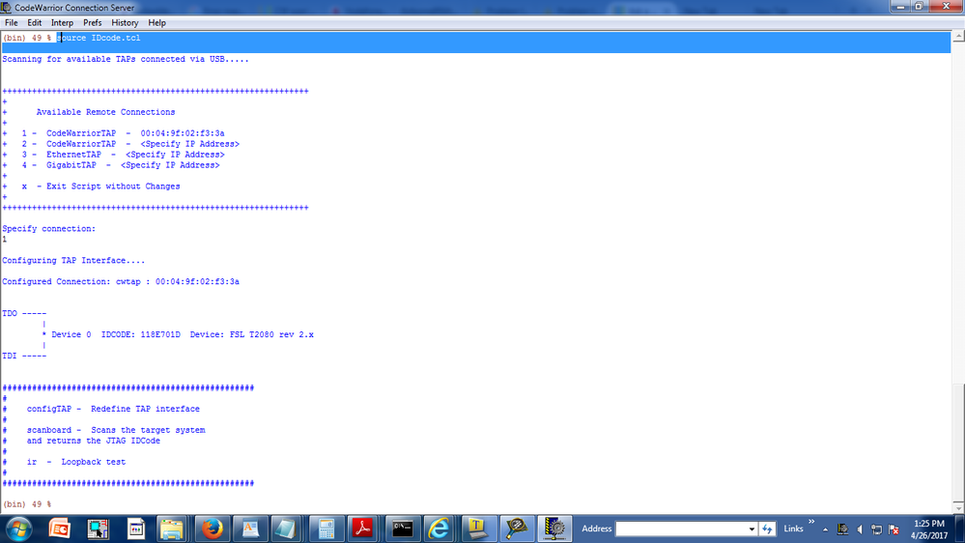Viewport: 965px width, 543px height.
Task: Open the tilted notepad taskbar icon
Action: 286,529
